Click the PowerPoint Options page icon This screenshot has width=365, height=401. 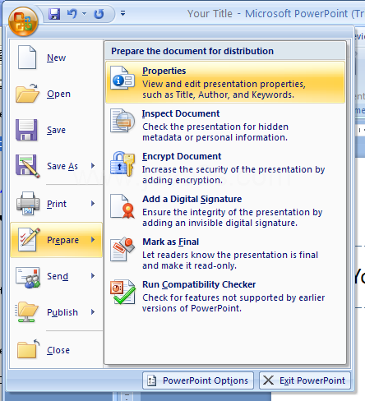pos(151,380)
